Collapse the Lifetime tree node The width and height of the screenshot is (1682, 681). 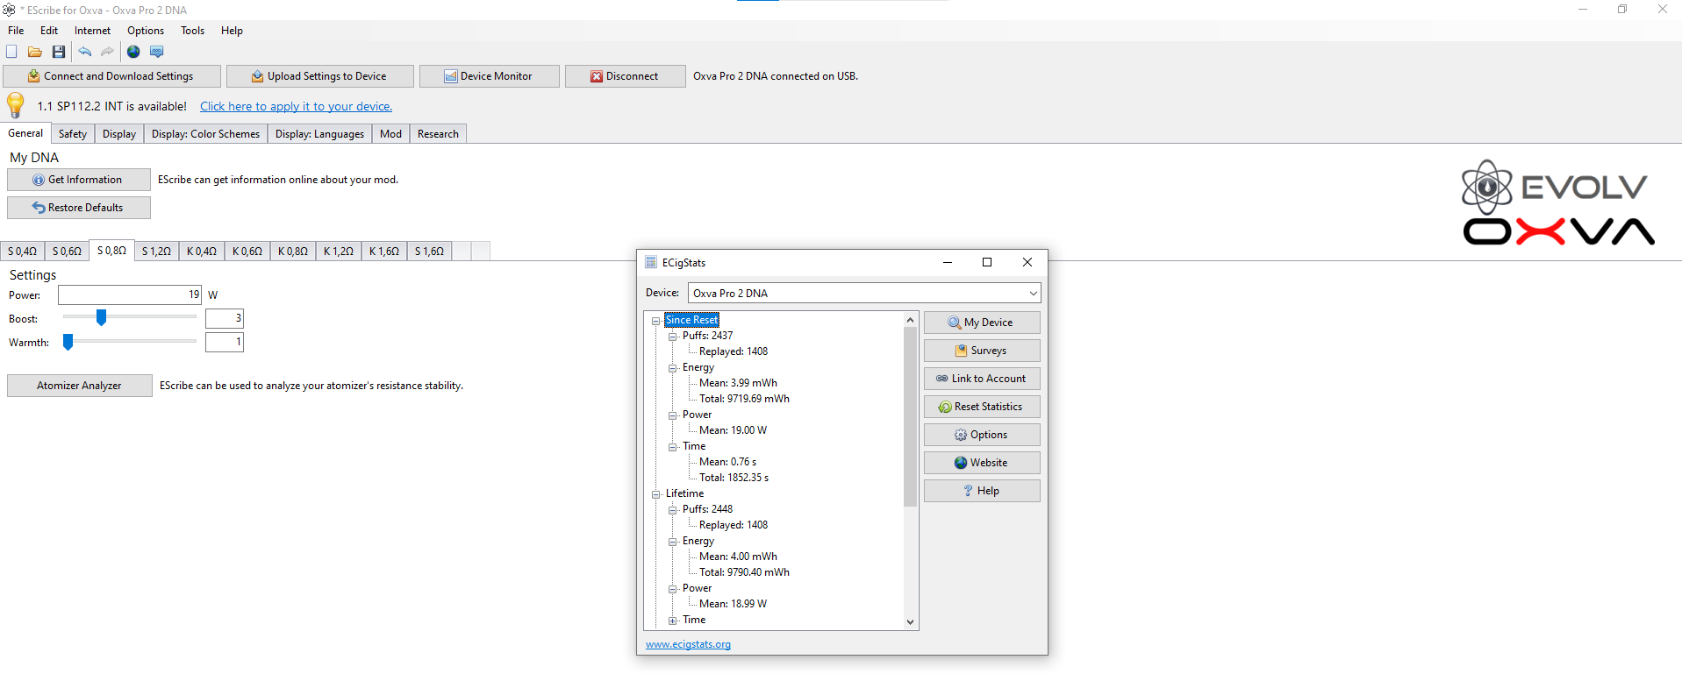coord(655,494)
